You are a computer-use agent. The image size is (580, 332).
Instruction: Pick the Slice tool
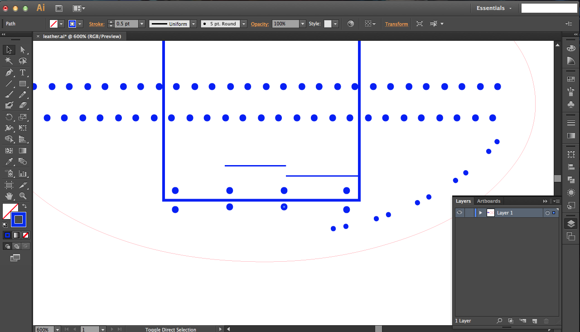(23, 185)
